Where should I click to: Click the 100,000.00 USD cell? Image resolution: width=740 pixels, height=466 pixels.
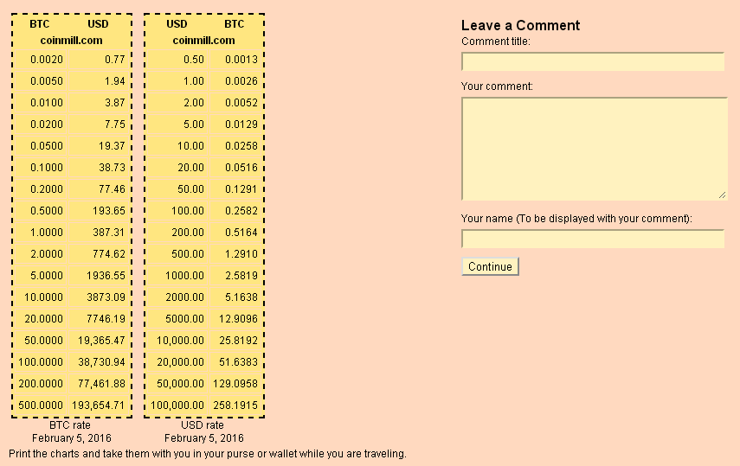[x=177, y=405]
